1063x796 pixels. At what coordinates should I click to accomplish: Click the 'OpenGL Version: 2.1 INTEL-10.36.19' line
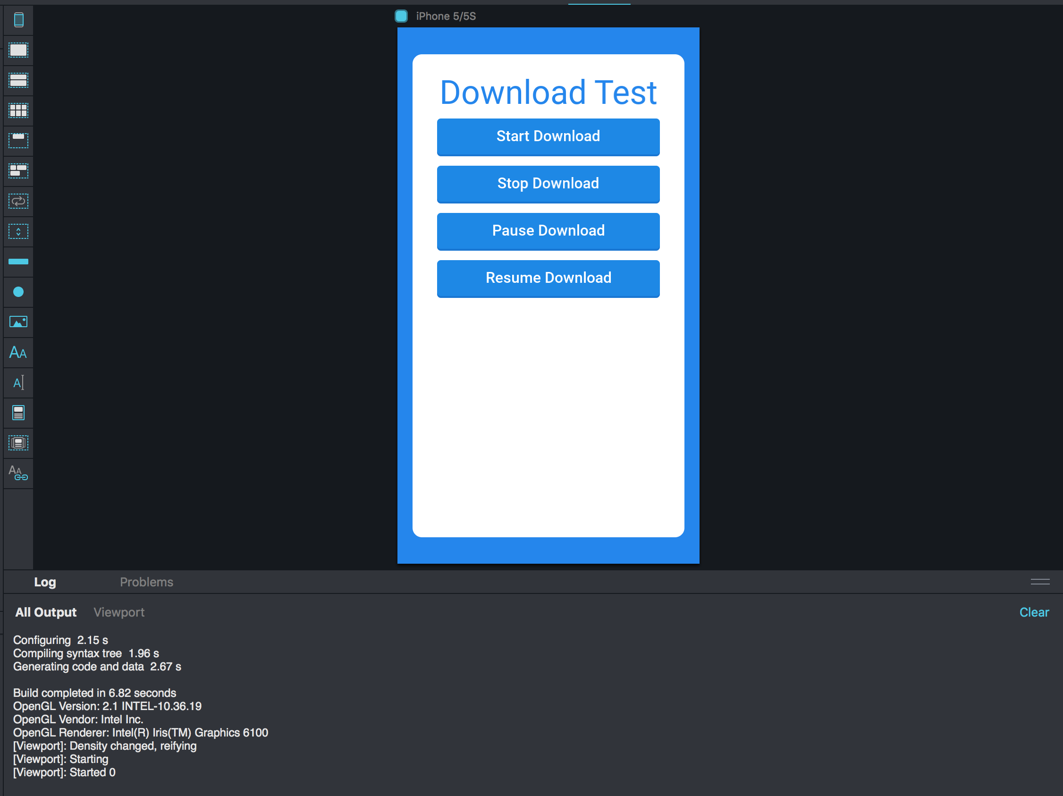tap(107, 707)
